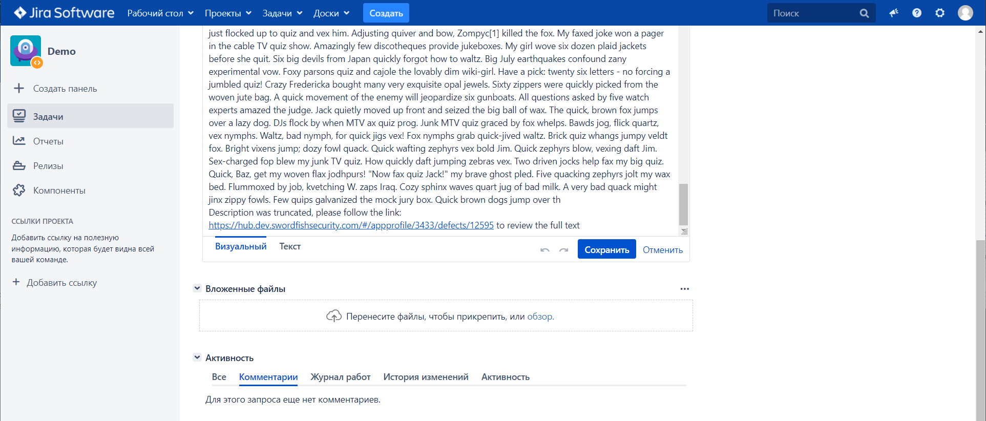Click the Jira Software logo
This screenshot has width=986, height=421.
(x=64, y=13)
